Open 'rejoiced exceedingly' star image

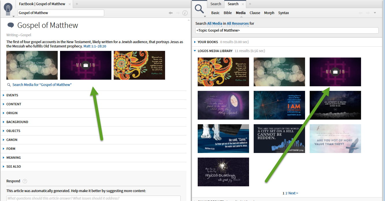(223, 172)
